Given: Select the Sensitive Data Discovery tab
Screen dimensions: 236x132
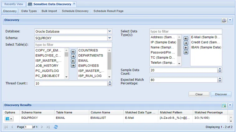Looking at the screenshot, I should [52, 4].
